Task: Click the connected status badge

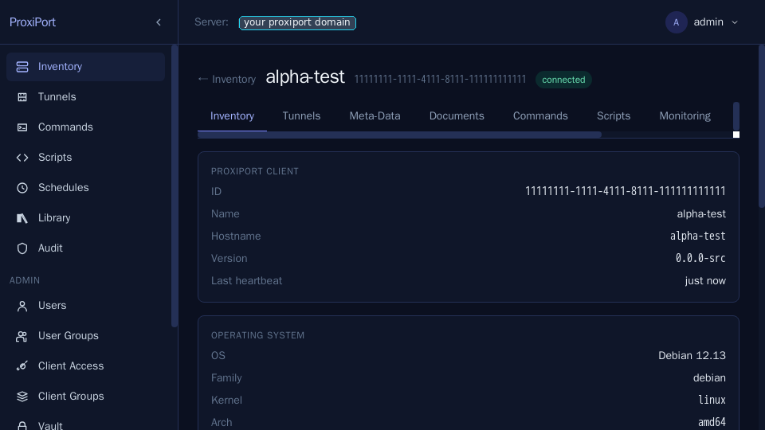Action: [x=563, y=80]
